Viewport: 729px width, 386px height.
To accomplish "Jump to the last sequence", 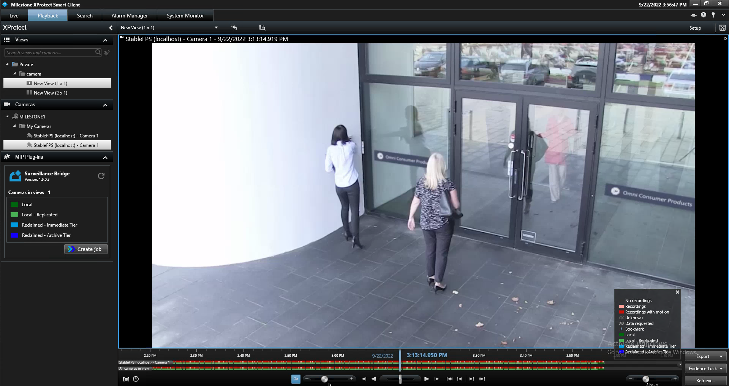I will point(482,379).
